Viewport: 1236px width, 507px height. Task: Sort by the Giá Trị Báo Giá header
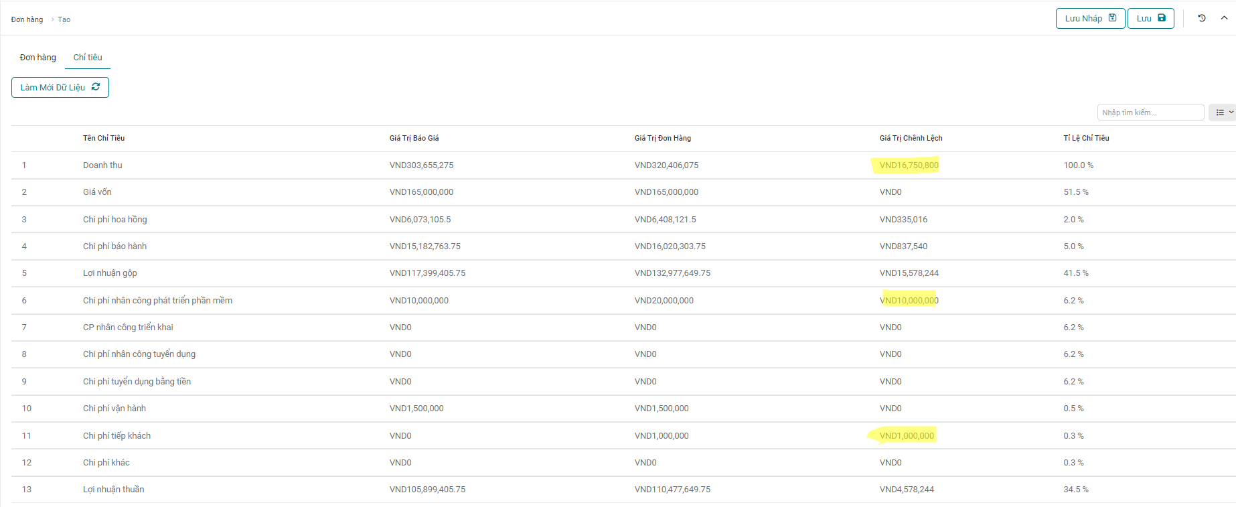point(414,138)
